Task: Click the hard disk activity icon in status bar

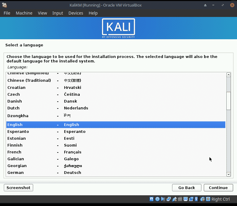Action: (x=152, y=199)
